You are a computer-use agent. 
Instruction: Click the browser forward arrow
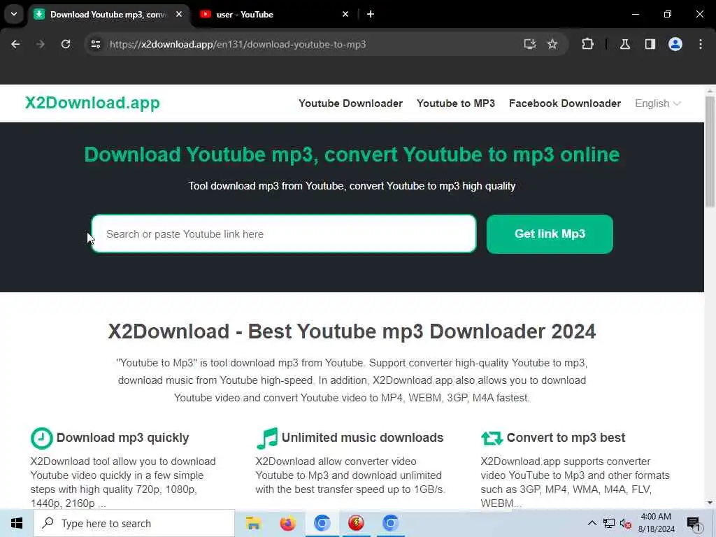(x=41, y=44)
